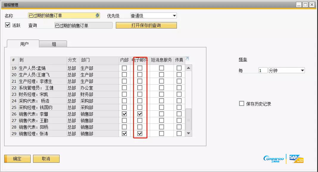Check 电子邮件 for 采购经理：钱国钧
This screenshot has width=318, height=172.
pyautogui.click(x=140, y=107)
